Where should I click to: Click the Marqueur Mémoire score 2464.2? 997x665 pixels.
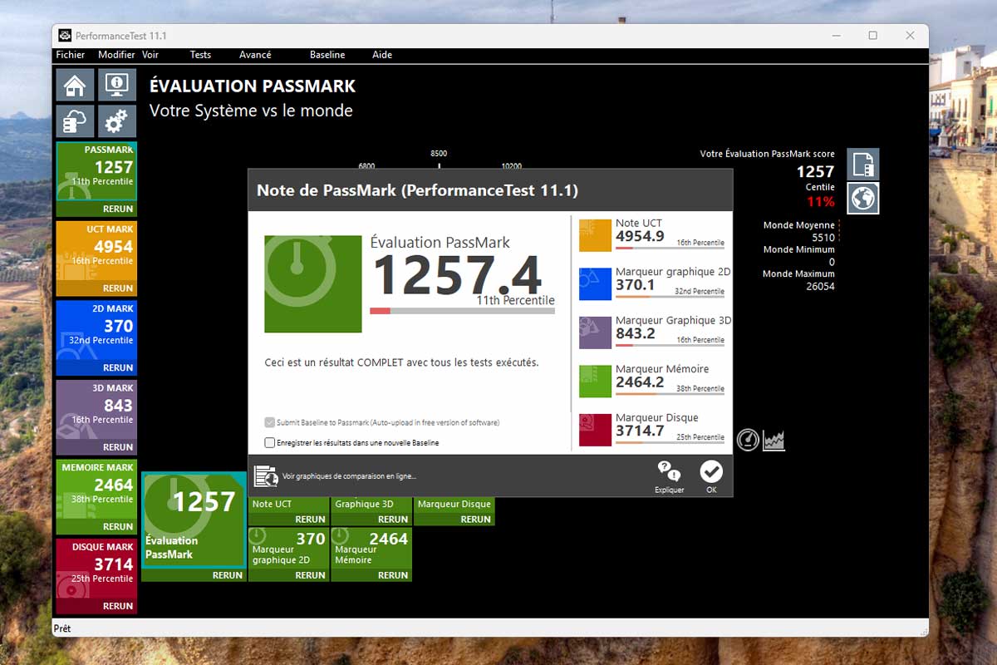[640, 382]
